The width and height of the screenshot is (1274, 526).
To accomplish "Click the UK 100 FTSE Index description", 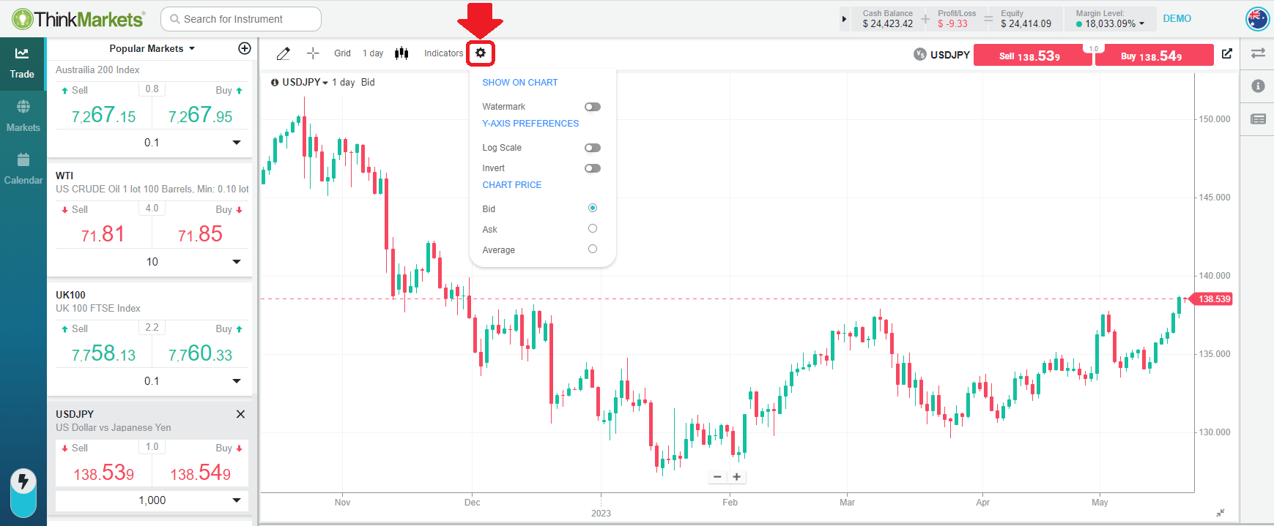I will (98, 309).
